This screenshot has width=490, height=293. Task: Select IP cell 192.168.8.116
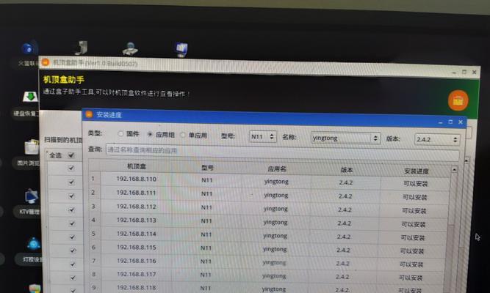(x=136, y=261)
